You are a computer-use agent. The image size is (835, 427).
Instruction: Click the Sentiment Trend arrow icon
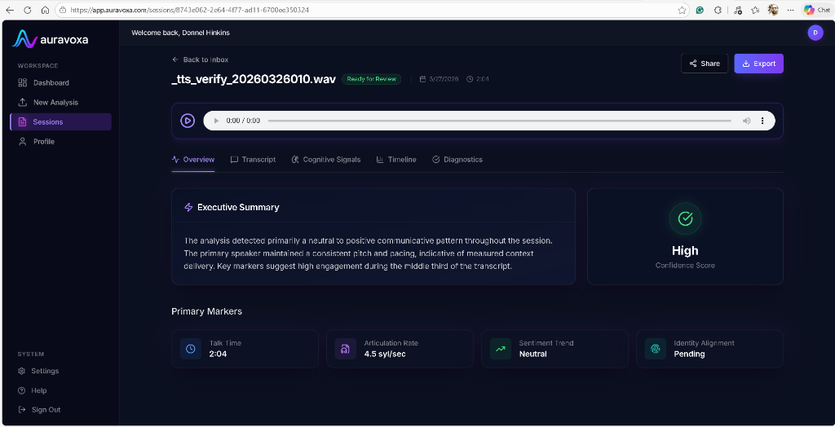click(500, 349)
